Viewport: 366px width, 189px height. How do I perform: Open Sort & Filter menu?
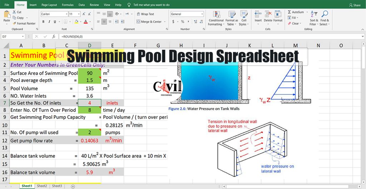click(x=314, y=18)
